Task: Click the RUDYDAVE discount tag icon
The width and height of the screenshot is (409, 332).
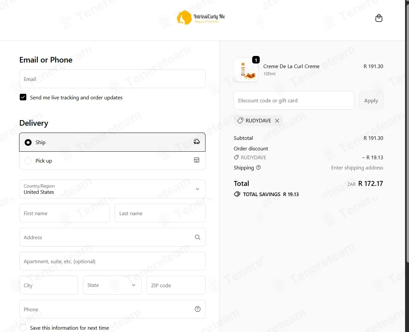Action: point(240,121)
